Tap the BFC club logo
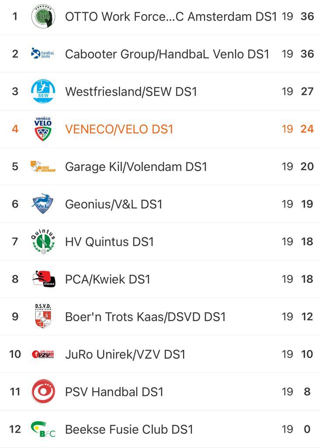Screen dimensions: 321x448 [x=43, y=429]
